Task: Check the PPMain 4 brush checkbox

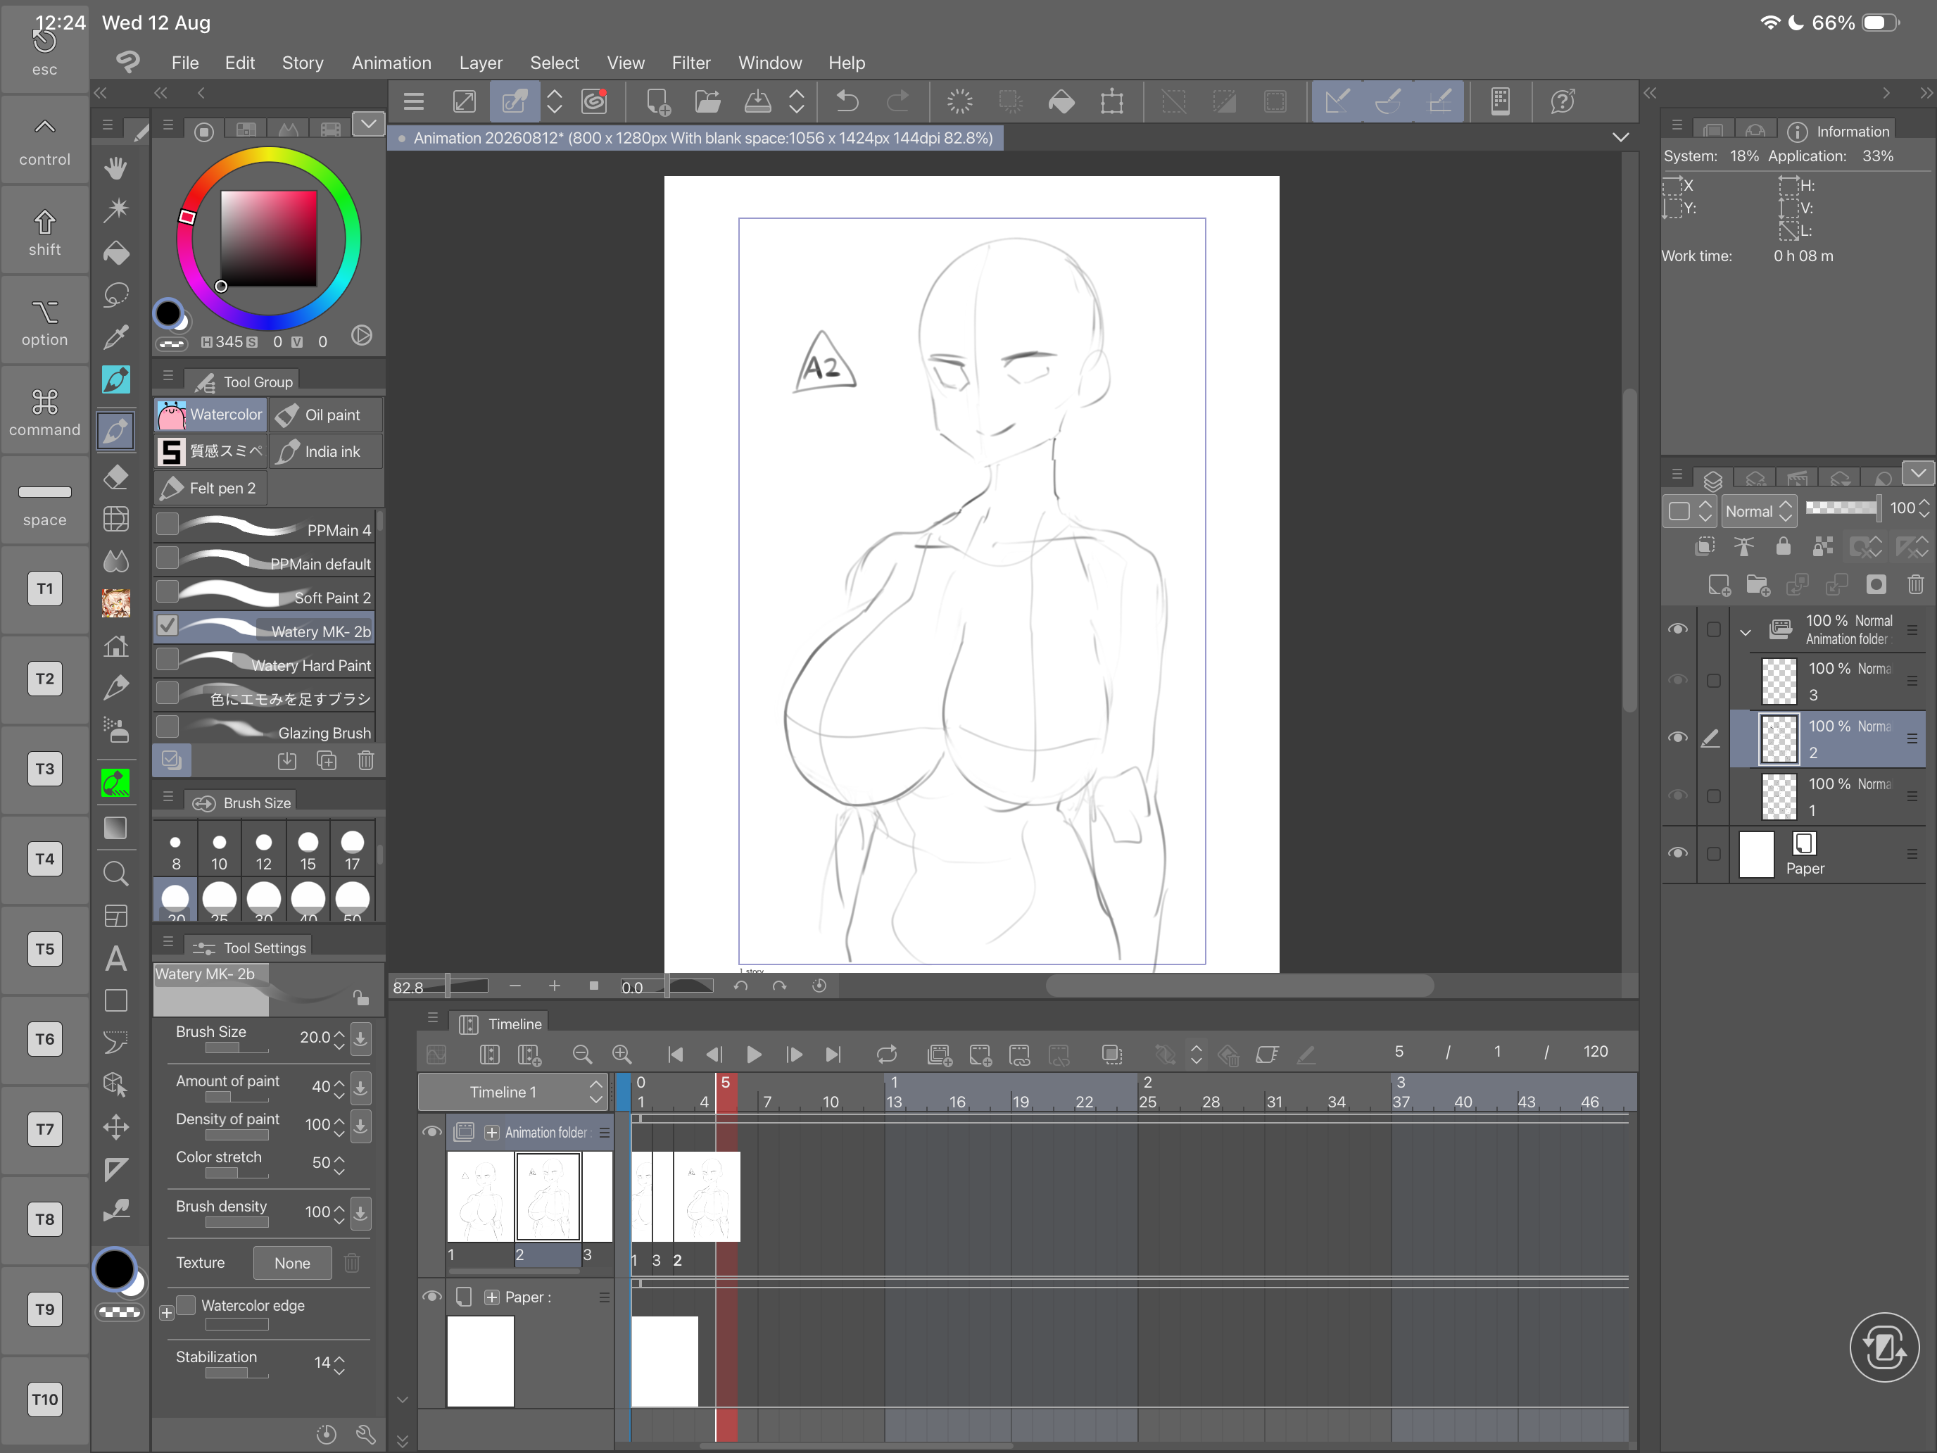Action: (168, 524)
